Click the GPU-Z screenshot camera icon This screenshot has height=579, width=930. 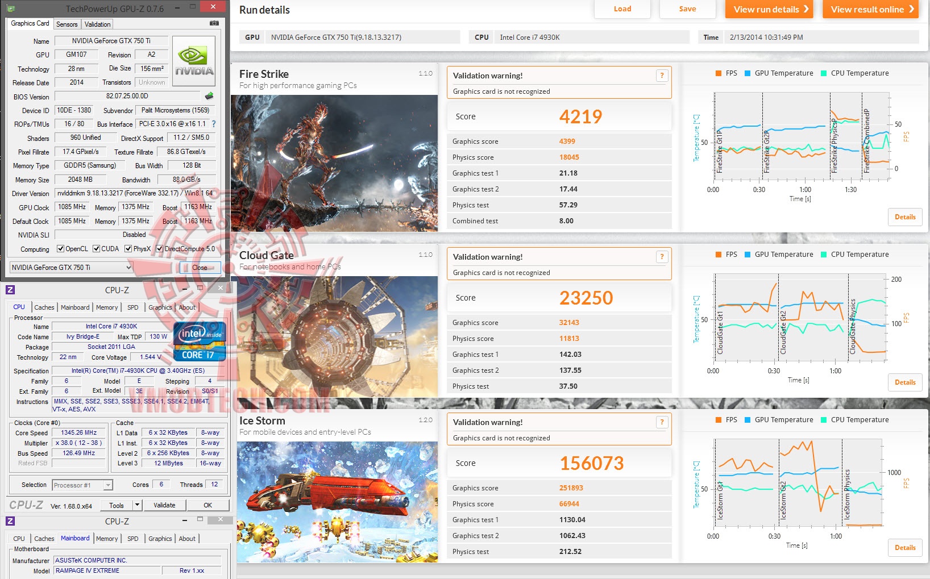pyautogui.click(x=214, y=23)
